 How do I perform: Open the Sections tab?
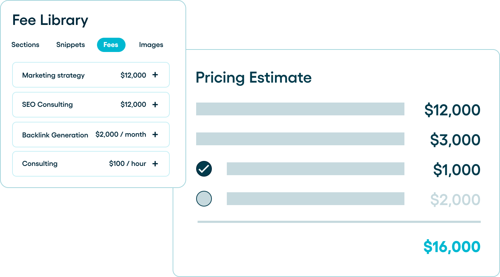click(x=25, y=45)
